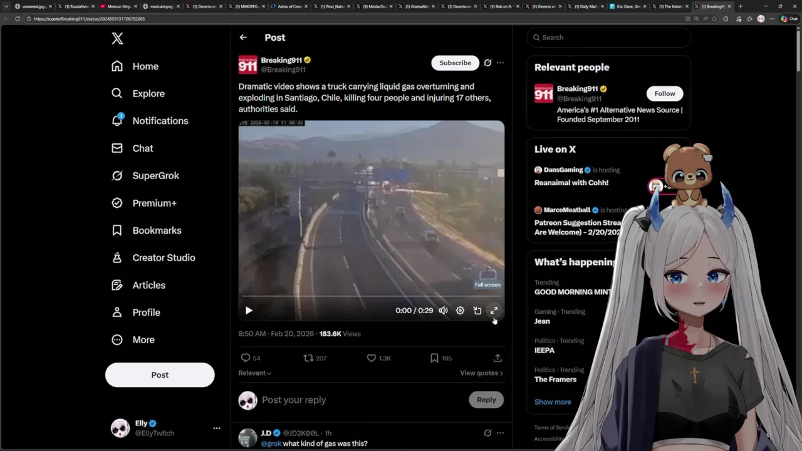This screenshot has width=802, height=451.
Task: Enter full screen on the video
Action: tap(494, 310)
